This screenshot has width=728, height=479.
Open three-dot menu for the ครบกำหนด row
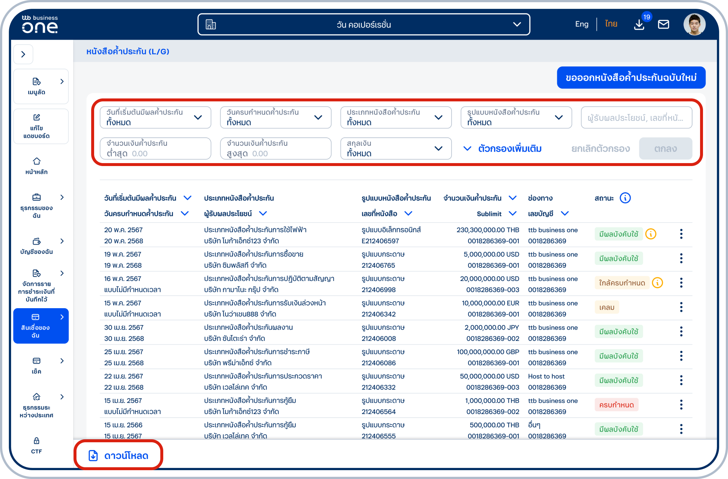pos(681,405)
